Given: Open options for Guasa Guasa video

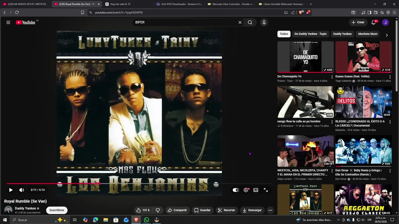Looking at the screenshot, I should pyautogui.click(x=390, y=77).
